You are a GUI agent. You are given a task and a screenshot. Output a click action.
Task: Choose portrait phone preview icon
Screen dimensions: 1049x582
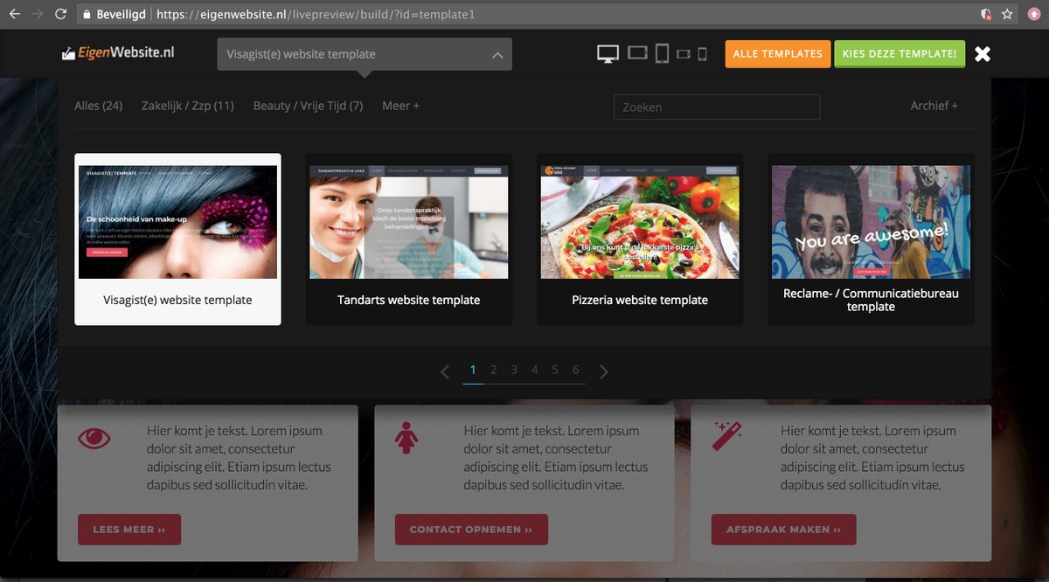point(702,54)
